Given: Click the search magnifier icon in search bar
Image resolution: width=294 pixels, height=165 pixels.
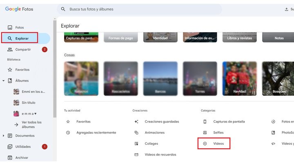Looking at the screenshot, I should [63, 9].
